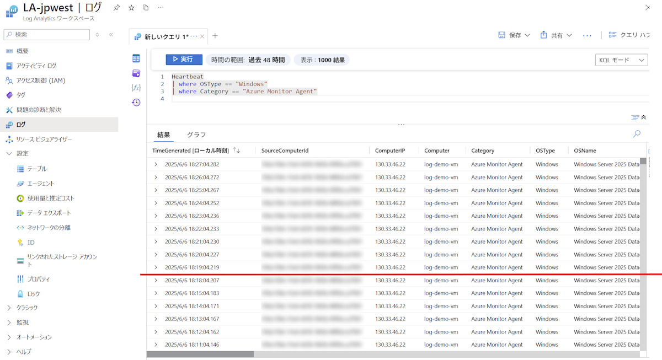Open the Tables pane icon

[x=136, y=58]
